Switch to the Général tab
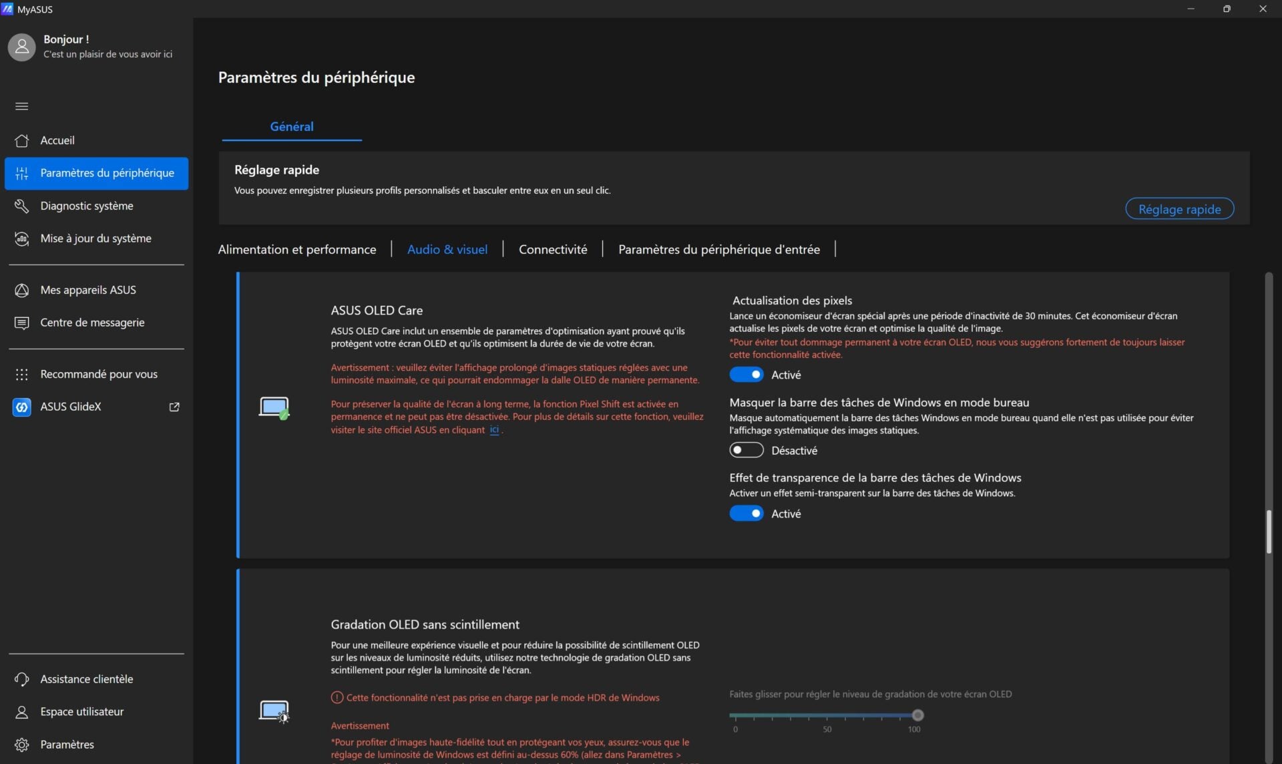The height and width of the screenshot is (764, 1282). coord(292,126)
